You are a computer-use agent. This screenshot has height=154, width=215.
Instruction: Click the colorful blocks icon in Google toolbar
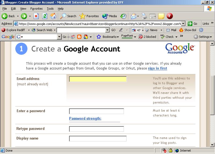pos(86,37)
